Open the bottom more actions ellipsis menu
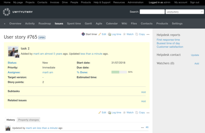 click(148, 113)
